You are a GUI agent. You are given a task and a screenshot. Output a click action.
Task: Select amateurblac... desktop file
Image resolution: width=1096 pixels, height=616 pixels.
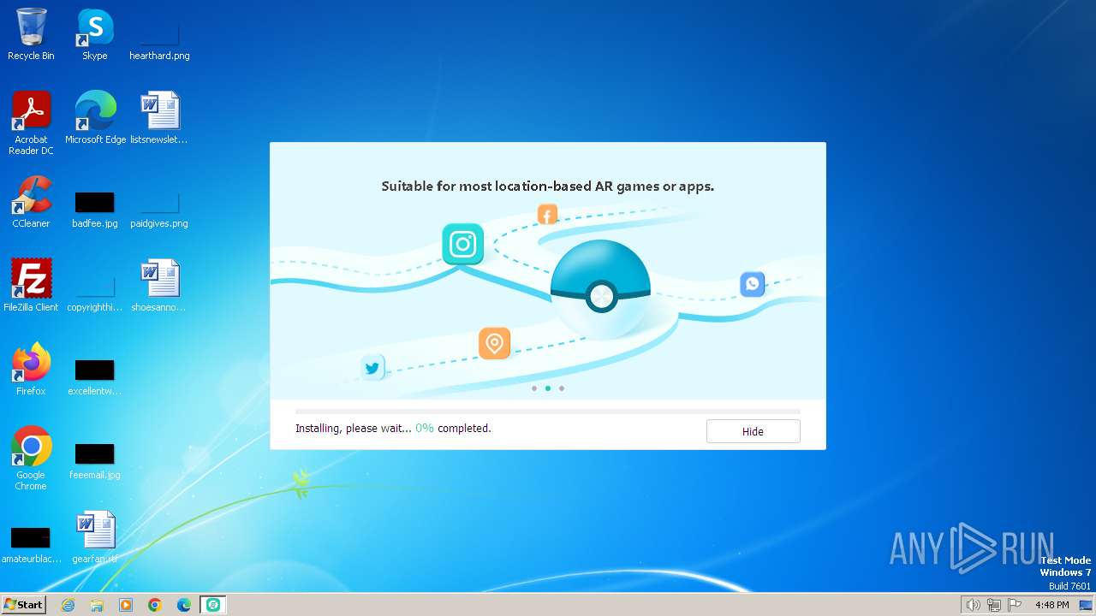[x=31, y=544]
